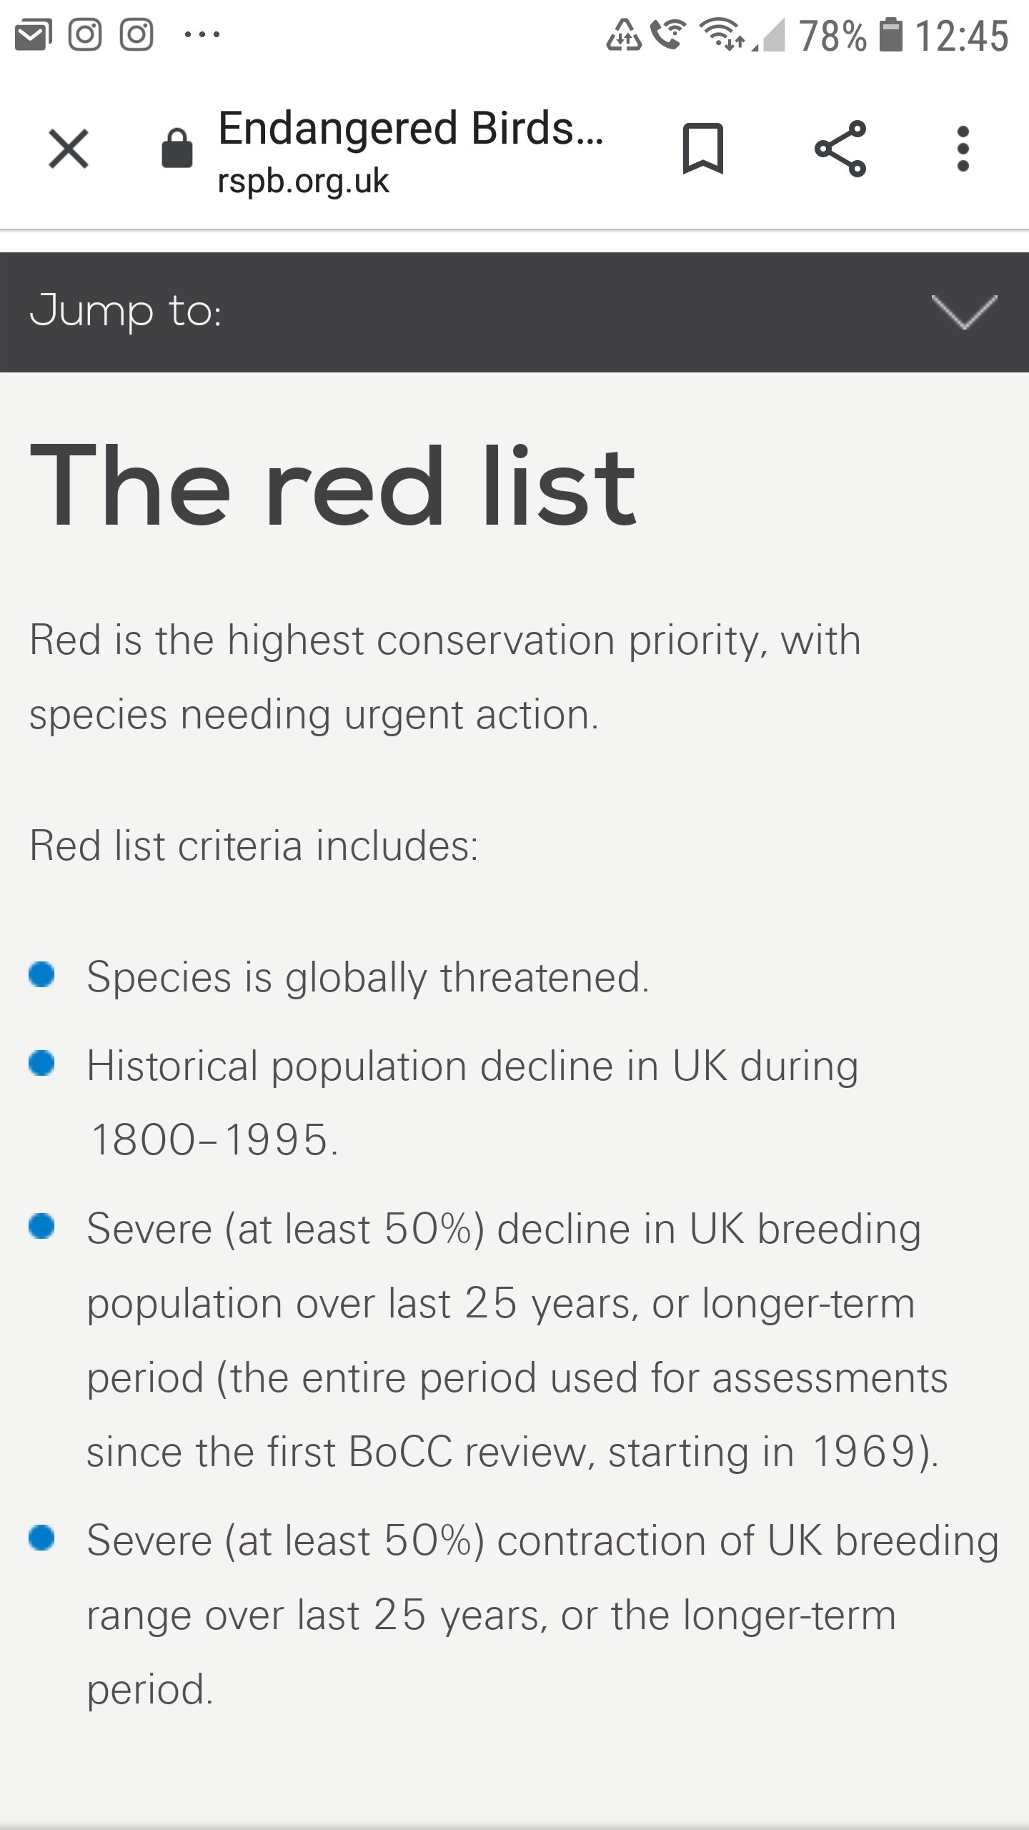Click the chevron arrow beside Jump to
The height and width of the screenshot is (1830, 1029).
(965, 312)
